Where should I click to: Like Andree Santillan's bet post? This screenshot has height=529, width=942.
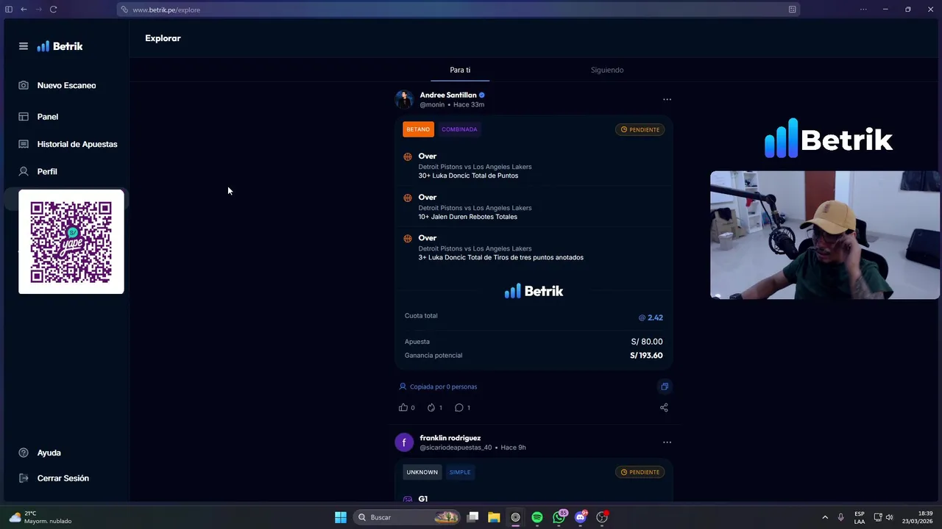(x=403, y=407)
